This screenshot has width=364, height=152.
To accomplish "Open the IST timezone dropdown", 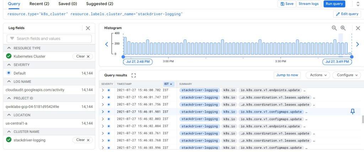I will click(x=168, y=84).
